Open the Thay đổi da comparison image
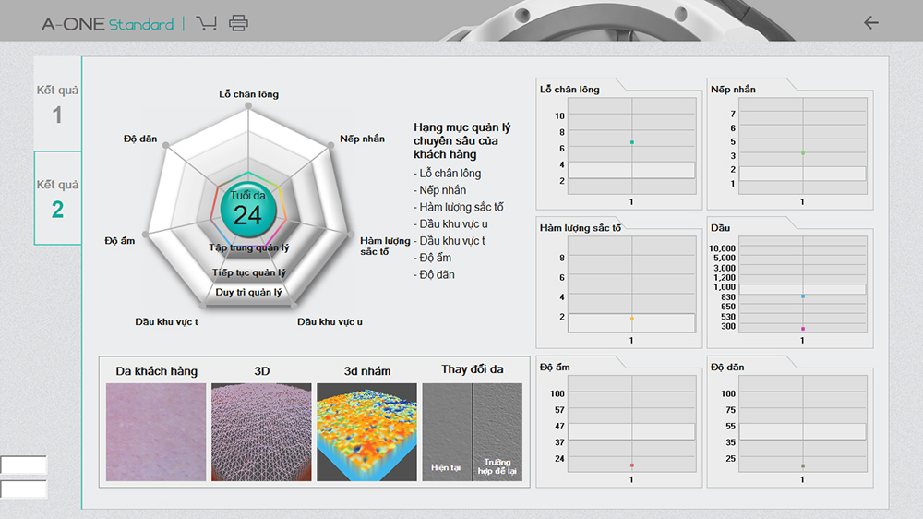Screen dimensions: 923x519 472,432
